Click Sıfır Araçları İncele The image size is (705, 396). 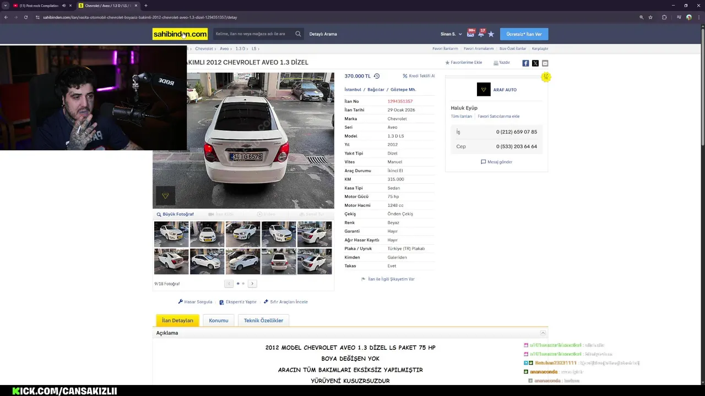285,302
